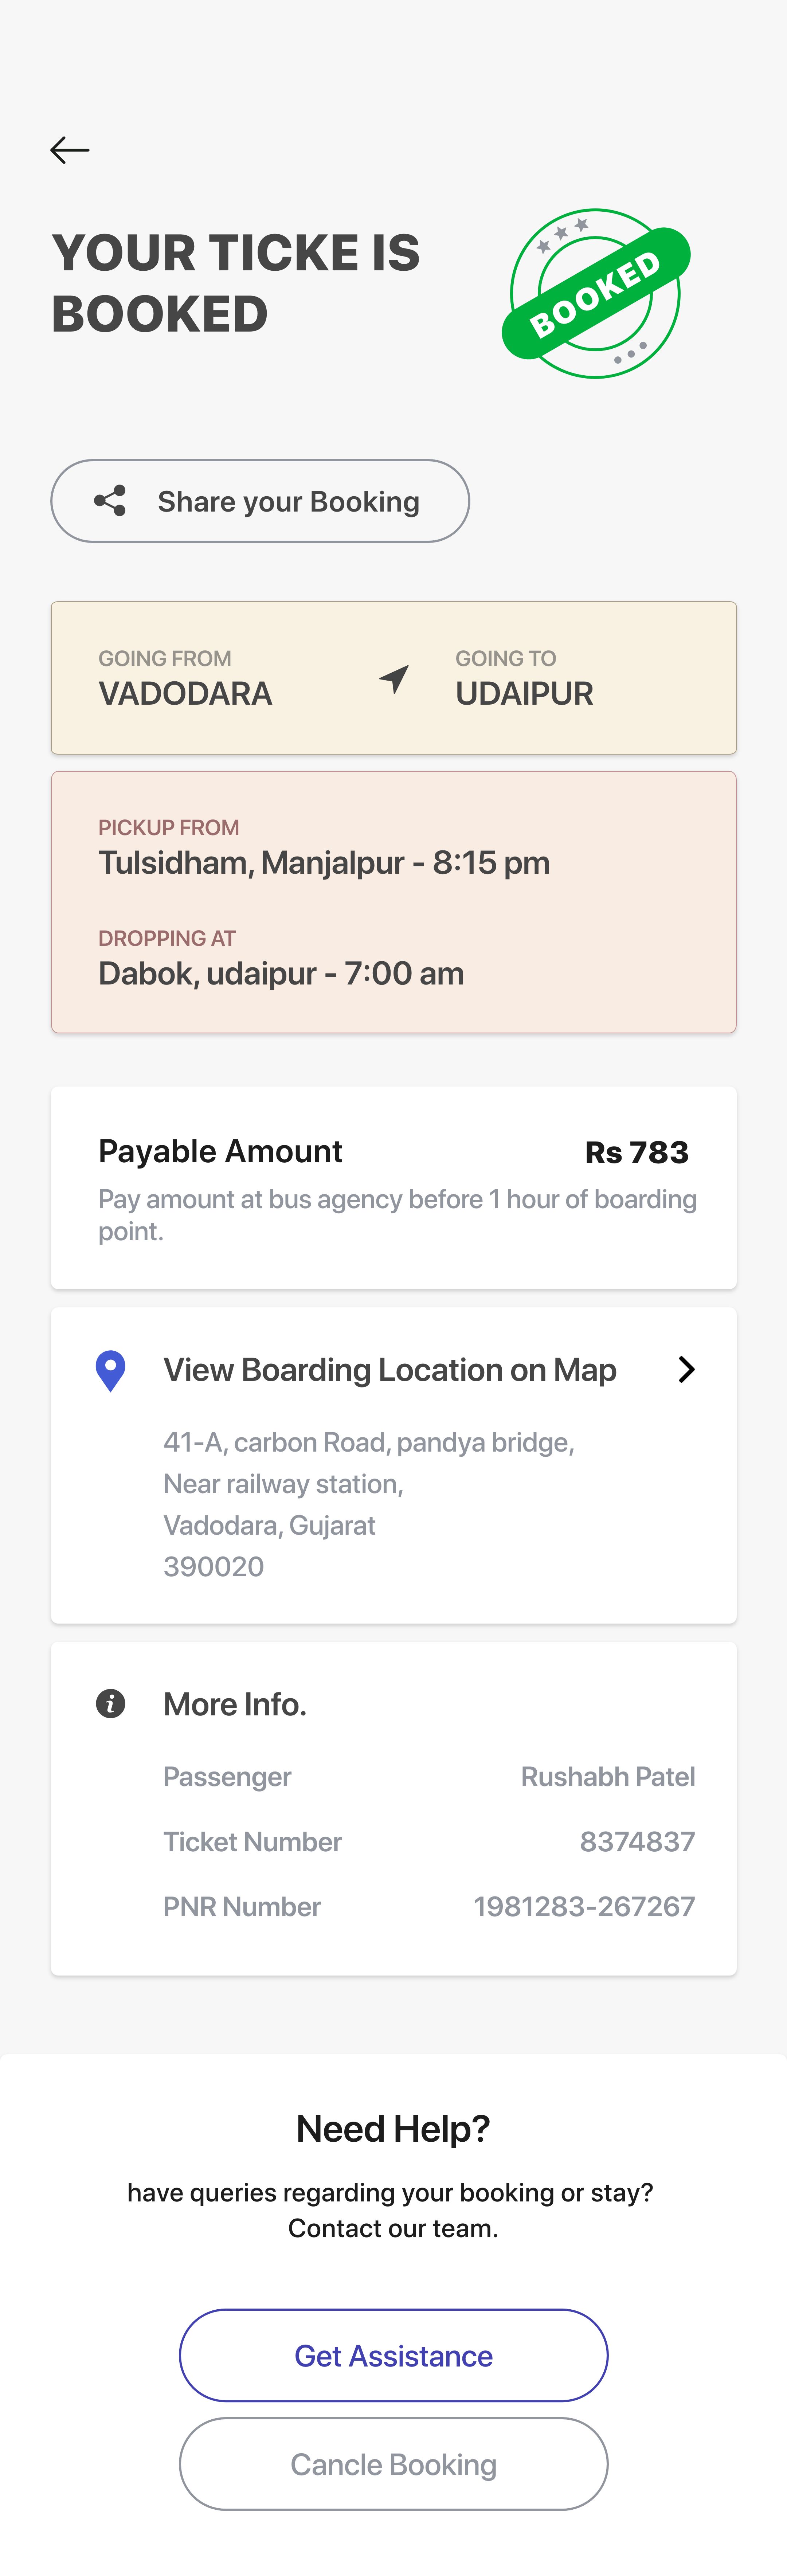Click the passenger name Rushabh Patel
Image resolution: width=787 pixels, height=2576 pixels.
coord(608,1776)
